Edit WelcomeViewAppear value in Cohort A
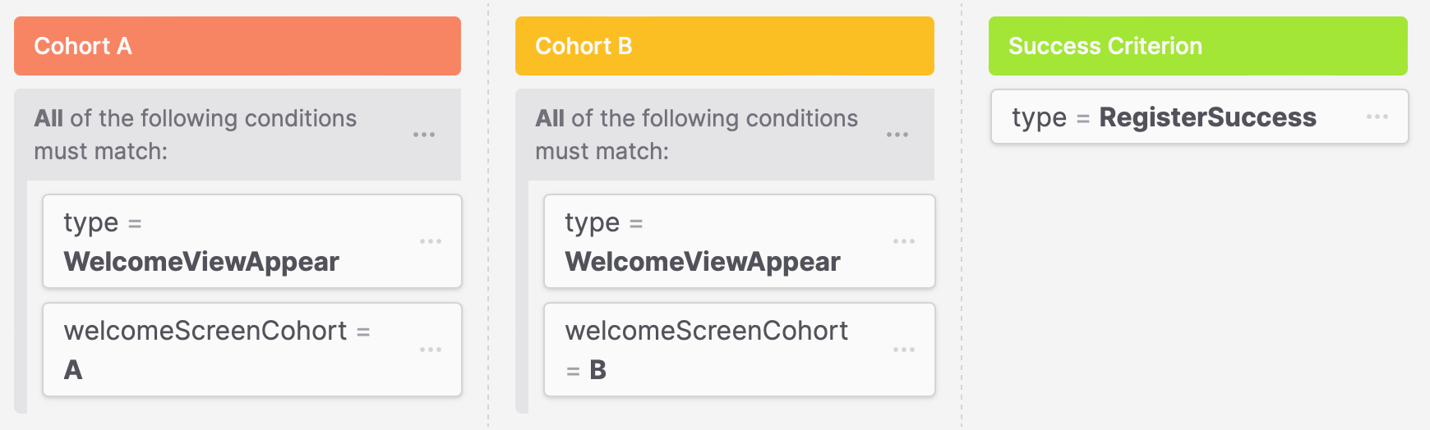This screenshot has height=430, width=1430. click(201, 262)
